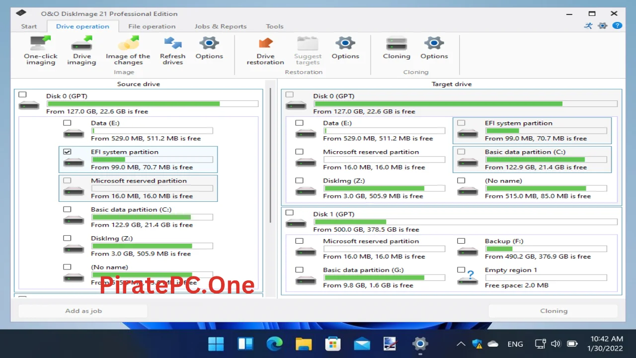Open the help question mark icon

coord(617,26)
